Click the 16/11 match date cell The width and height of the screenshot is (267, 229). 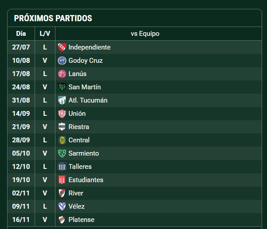21,220
